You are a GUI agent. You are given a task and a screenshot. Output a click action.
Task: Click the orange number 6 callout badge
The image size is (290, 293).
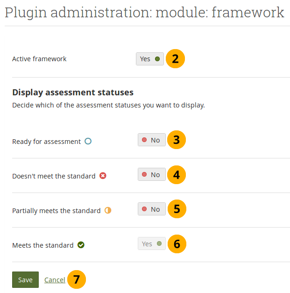click(176, 243)
